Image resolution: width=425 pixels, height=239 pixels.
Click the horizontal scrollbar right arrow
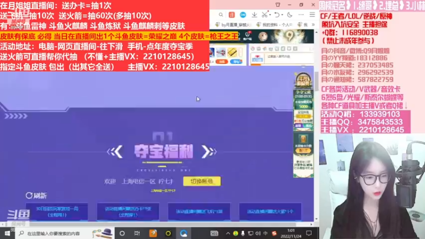coord(311,224)
